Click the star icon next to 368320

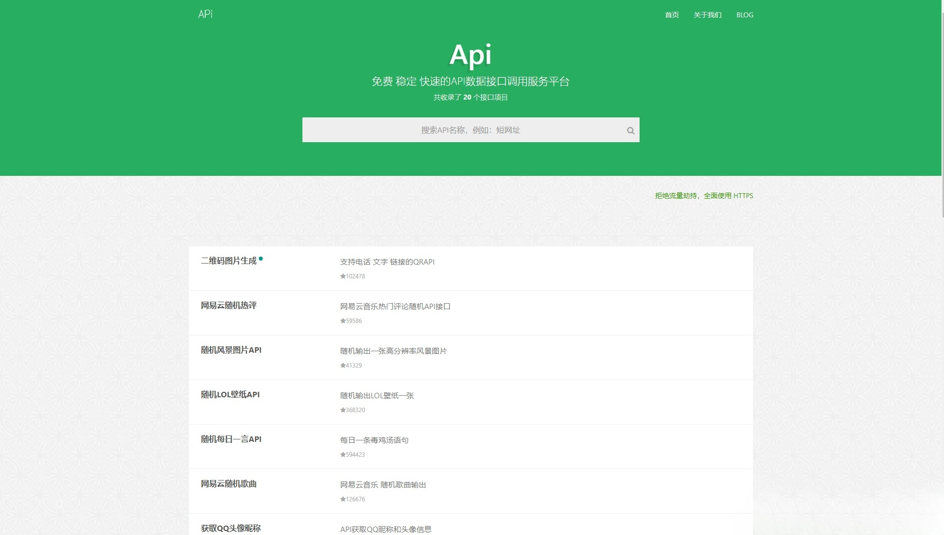342,410
